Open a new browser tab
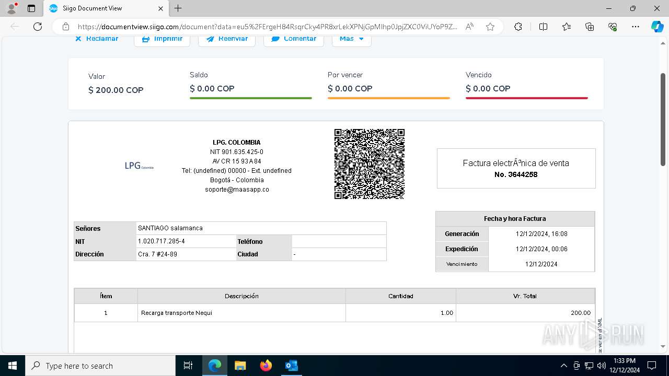 pyautogui.click(x=178, y=8)
